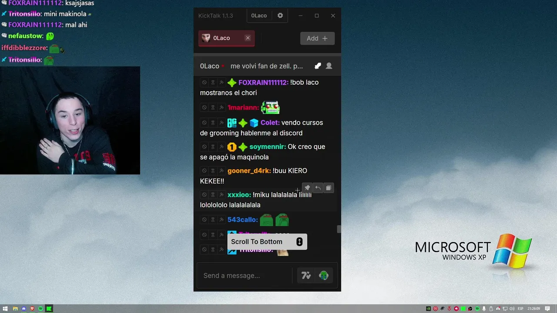Click first pepe emote from 543callo
This screenshot has height=313, width=557.
tap(266, 220)
